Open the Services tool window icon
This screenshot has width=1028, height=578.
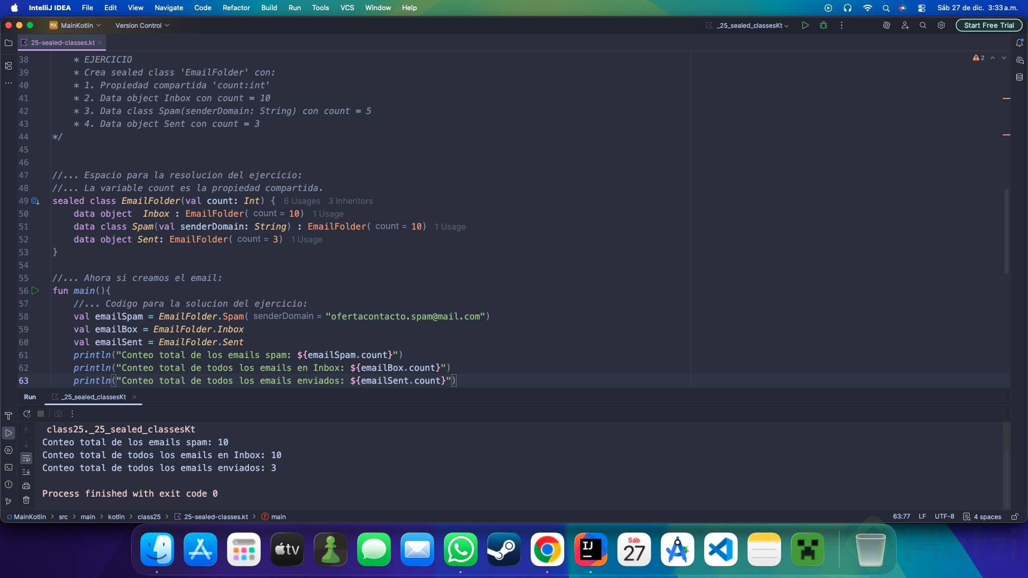[9, 450]
